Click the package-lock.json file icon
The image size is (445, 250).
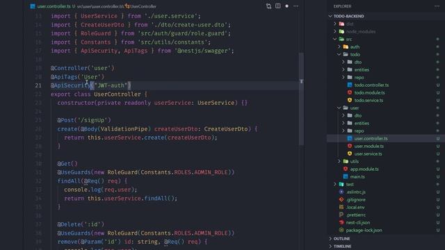click(341, 230)
